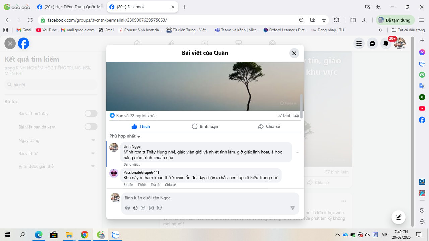
Task: Show hidden bookmarks via double chevron
Action: pyautogui.click(x=380, y=30)
